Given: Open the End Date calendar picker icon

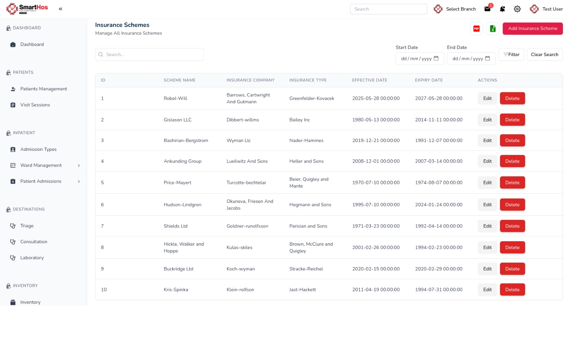Looking at the screenshot, I should point(487,58).
